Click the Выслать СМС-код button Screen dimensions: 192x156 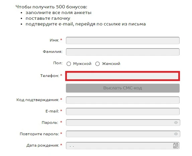123,88
